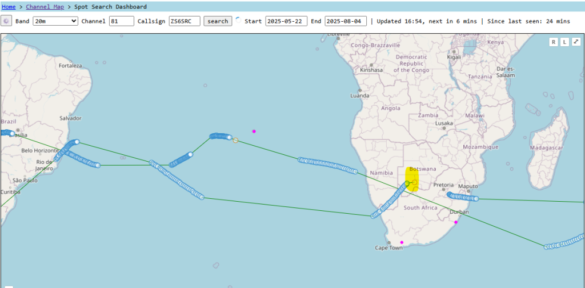Click the spot marker near Brasilia
Image resolution: width=585 pixels, height=288 pixels.
12,133
